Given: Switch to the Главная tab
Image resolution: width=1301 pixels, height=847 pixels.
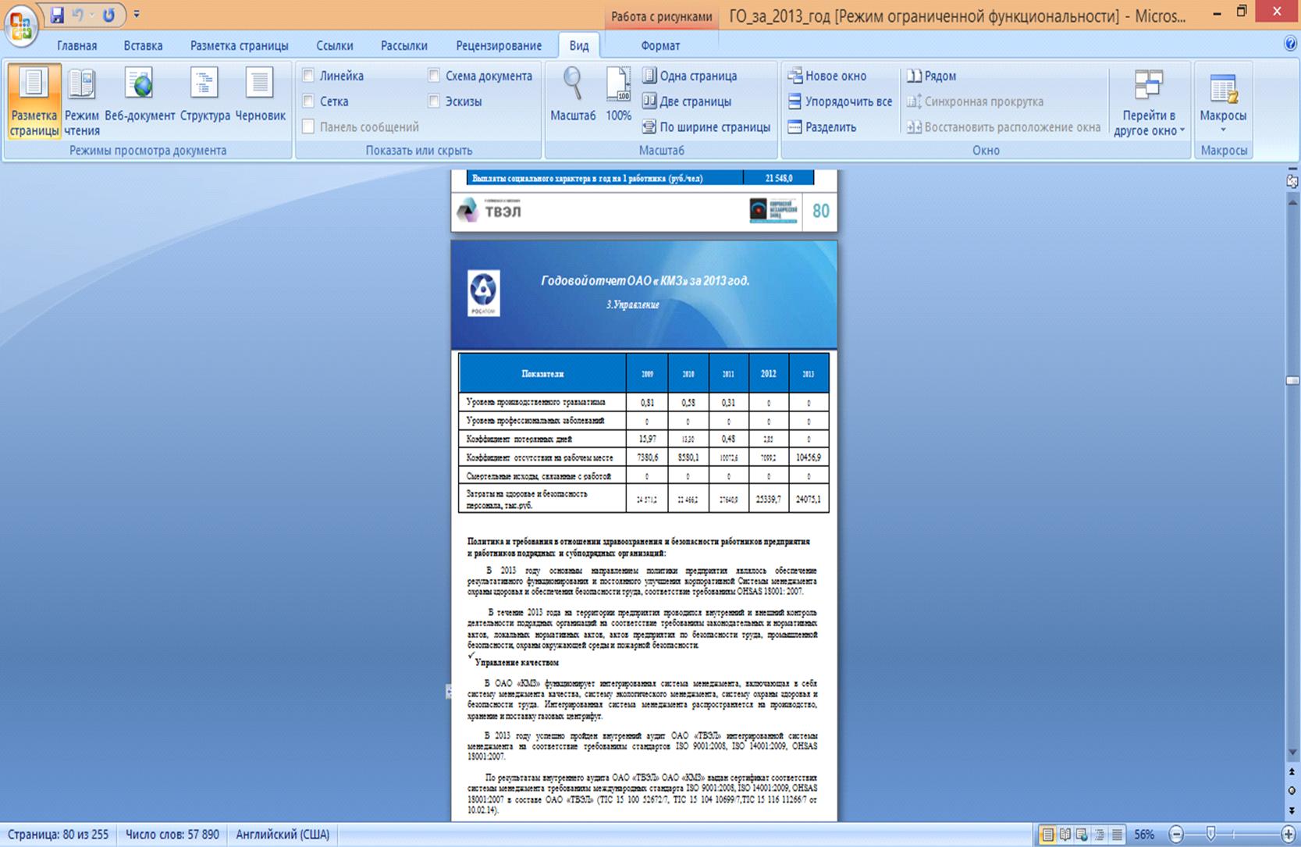Looking at the screenshot, I should pyautogui.click(x=77, y=45).
